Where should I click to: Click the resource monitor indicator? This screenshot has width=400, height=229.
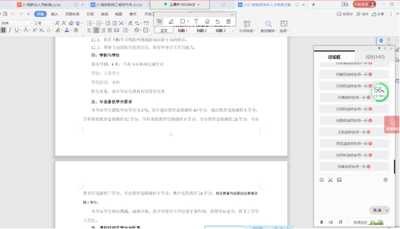click(368, 223)
